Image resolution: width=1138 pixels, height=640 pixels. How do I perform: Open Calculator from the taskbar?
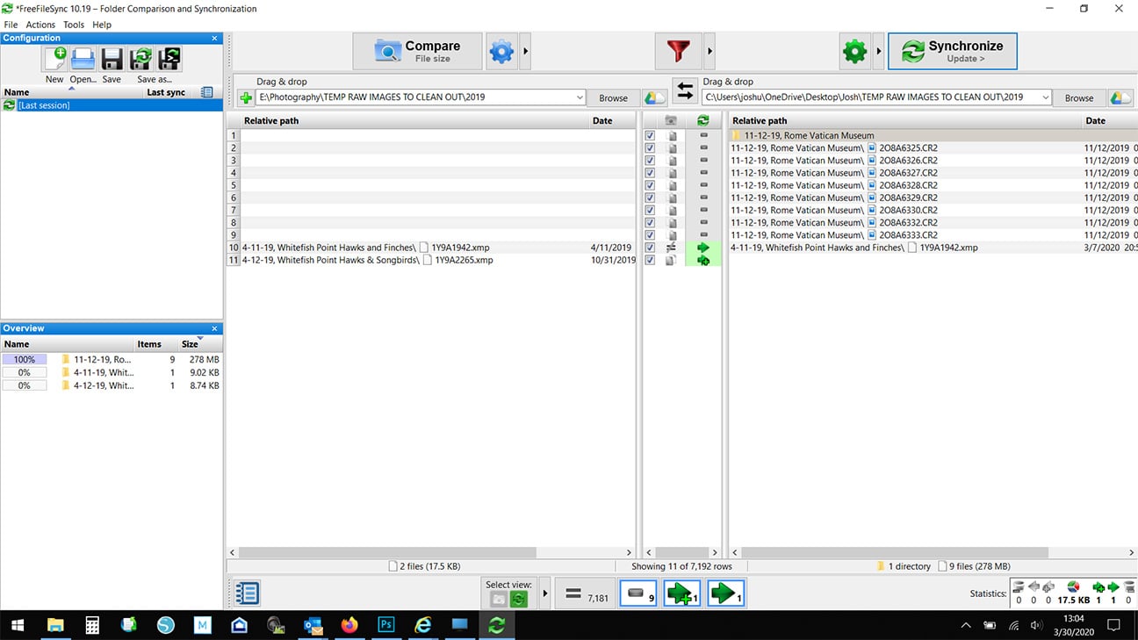pyautogui.click(x=92, y=625)
